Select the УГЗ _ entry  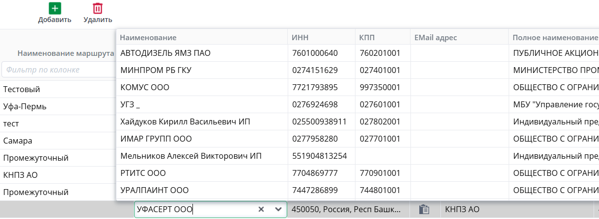click(x=130, y=104)
